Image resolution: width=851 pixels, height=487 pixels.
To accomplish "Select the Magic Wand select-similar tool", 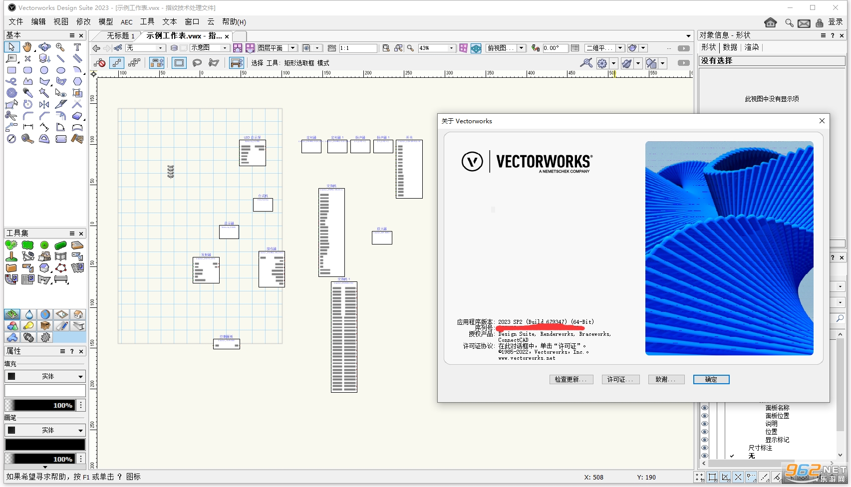I will click(44, 93).
